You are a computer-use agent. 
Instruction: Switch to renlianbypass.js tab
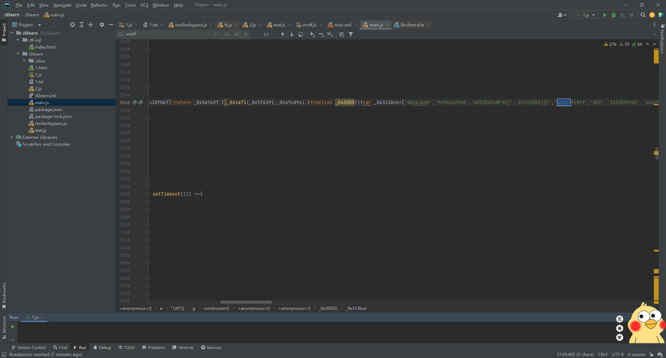click(x=190, y=25)
